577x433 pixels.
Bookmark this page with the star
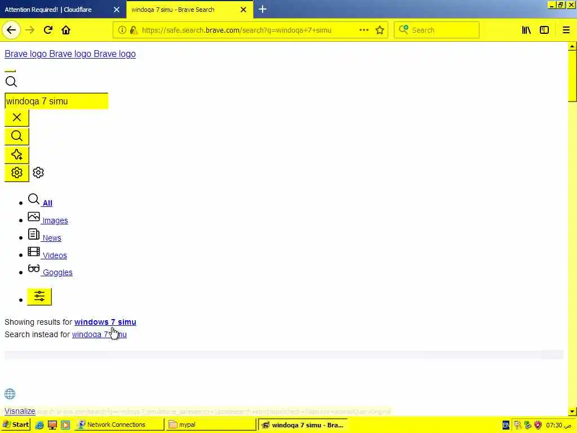(x=380, y=30)
